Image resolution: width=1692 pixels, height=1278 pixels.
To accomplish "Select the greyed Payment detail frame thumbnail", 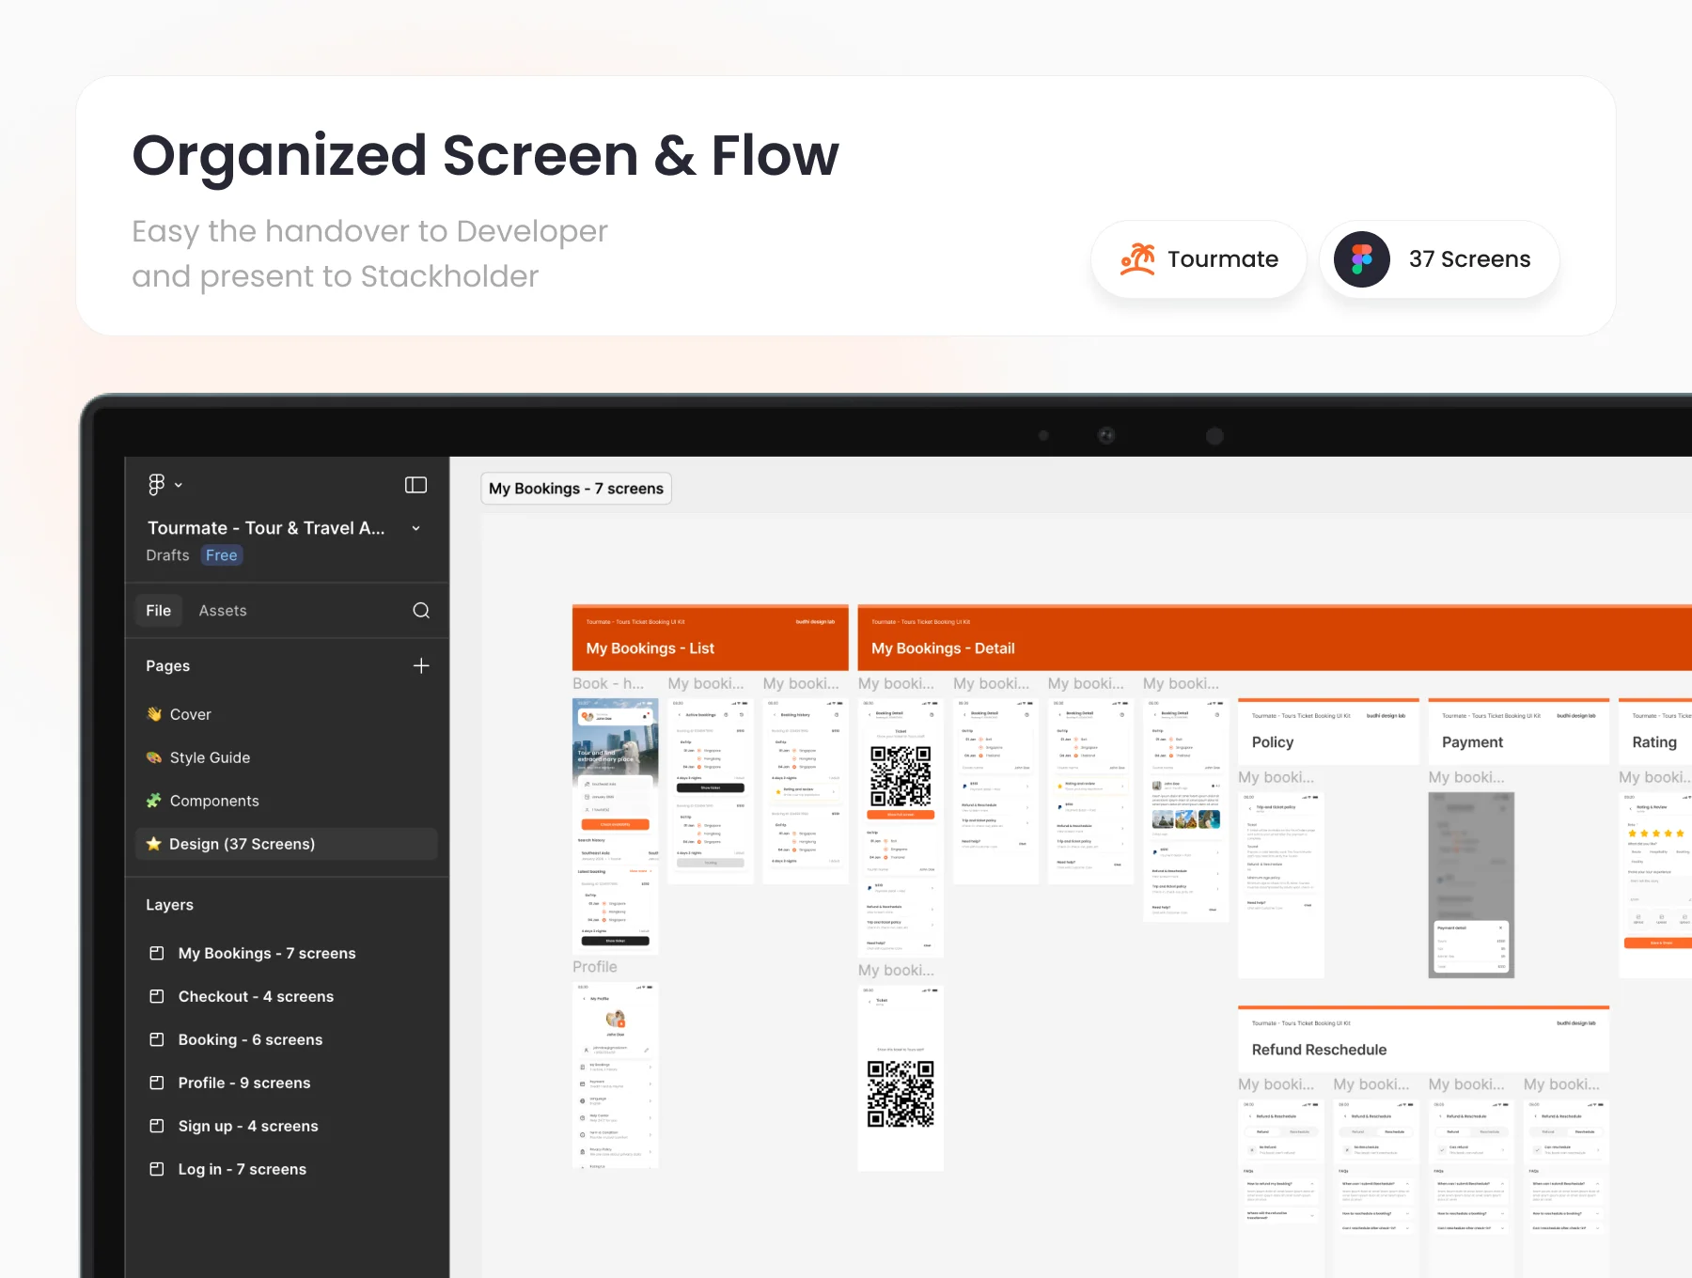I will (x=1471, y=885).
